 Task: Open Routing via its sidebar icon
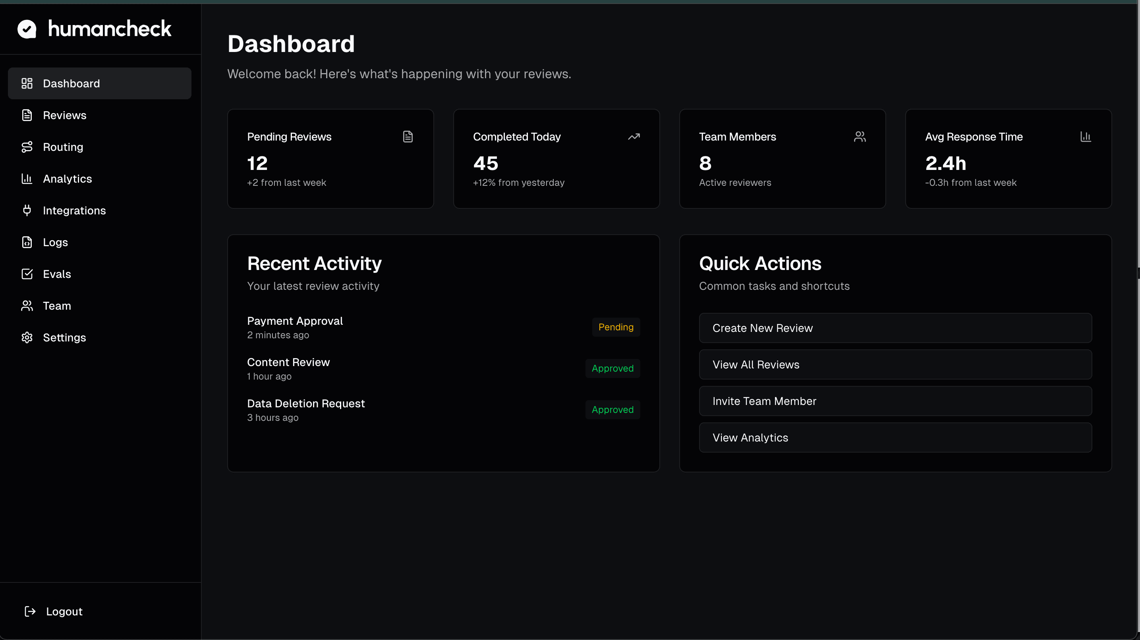(x=27, y=147)
